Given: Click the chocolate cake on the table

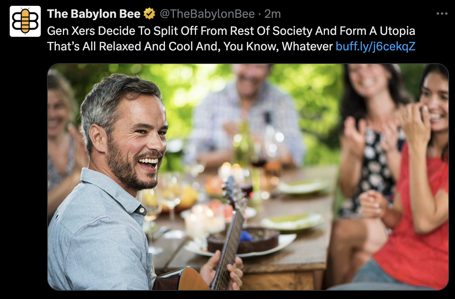Looking at the screenshot, I should 243,240.
